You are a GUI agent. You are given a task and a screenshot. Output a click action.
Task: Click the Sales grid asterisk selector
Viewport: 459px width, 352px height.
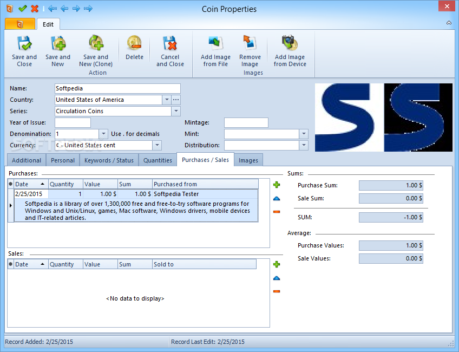(11, 264)
